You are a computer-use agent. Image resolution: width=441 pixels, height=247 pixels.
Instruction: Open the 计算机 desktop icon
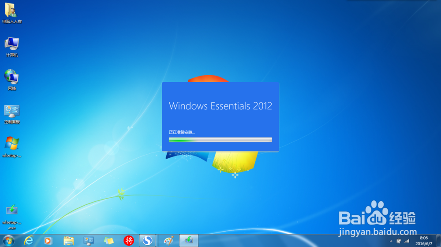11,47
